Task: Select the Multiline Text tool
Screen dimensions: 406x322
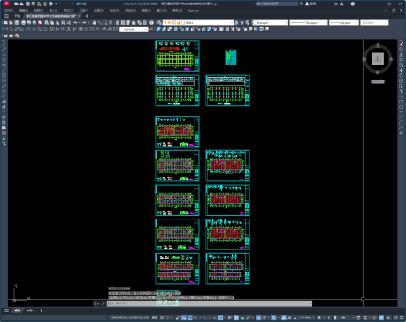Action: (4, 138)
